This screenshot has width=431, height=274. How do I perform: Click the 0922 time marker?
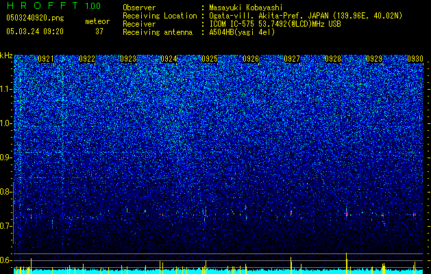pyautogui.click(x=87, y=59)
